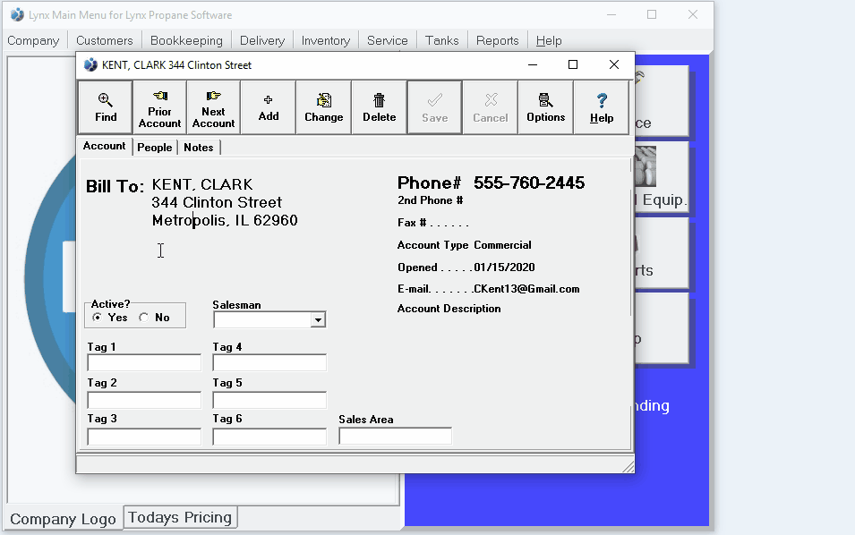855x535 pixels.
Task: Click into the Tag 1 field
Action: tap(144, 363)
